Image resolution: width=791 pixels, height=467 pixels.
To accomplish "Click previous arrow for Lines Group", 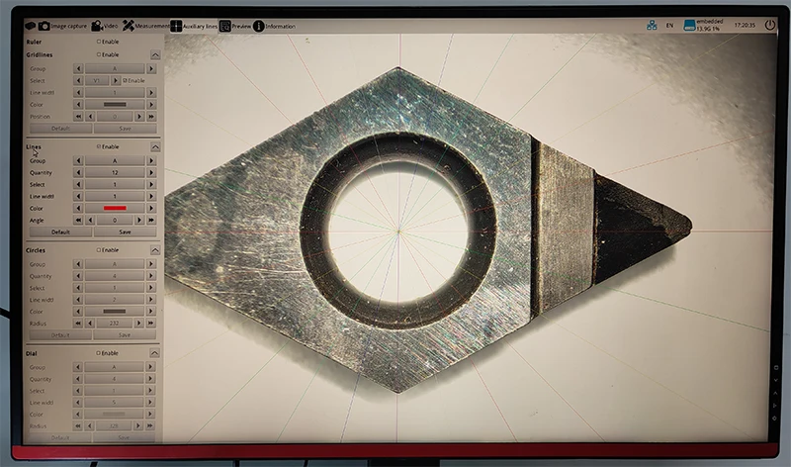I will tap(78, 160).
